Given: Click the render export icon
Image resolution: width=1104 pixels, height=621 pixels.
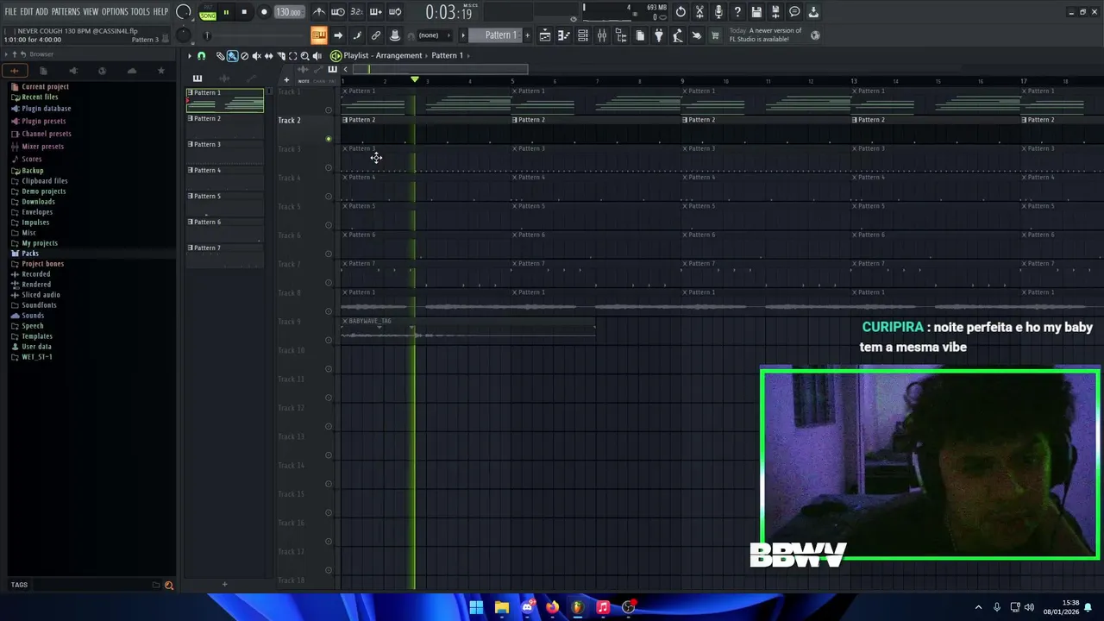Looking at the screenshot, I should (x=775, y=12).
